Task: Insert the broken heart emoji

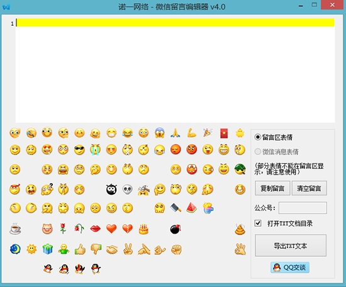Action: click(128, 229)
